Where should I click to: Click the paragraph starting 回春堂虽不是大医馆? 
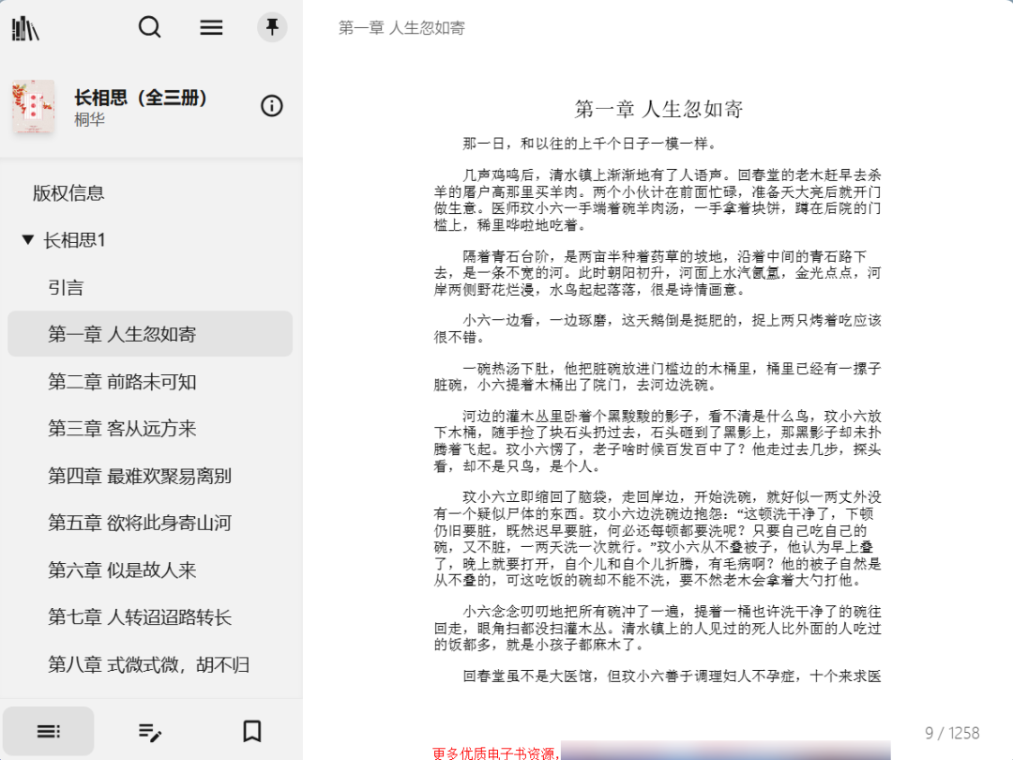click(x=672, y=676)
